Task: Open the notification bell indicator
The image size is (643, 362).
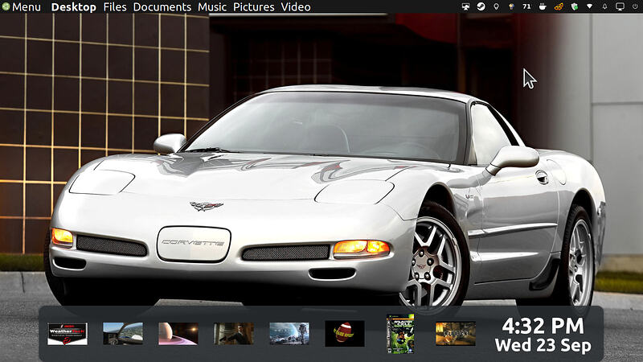Action: click(604, 6)
